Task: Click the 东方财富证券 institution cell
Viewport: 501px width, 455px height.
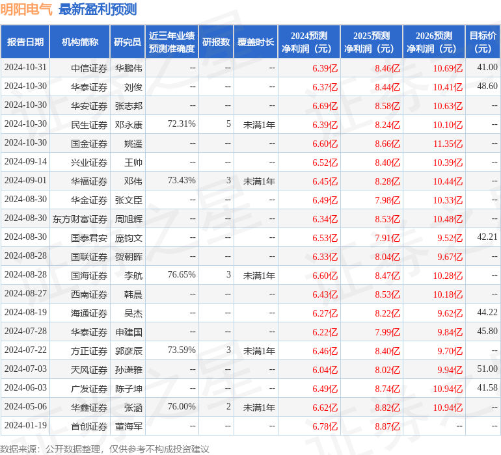Action: pyautogui.click(x=80, y=219)
